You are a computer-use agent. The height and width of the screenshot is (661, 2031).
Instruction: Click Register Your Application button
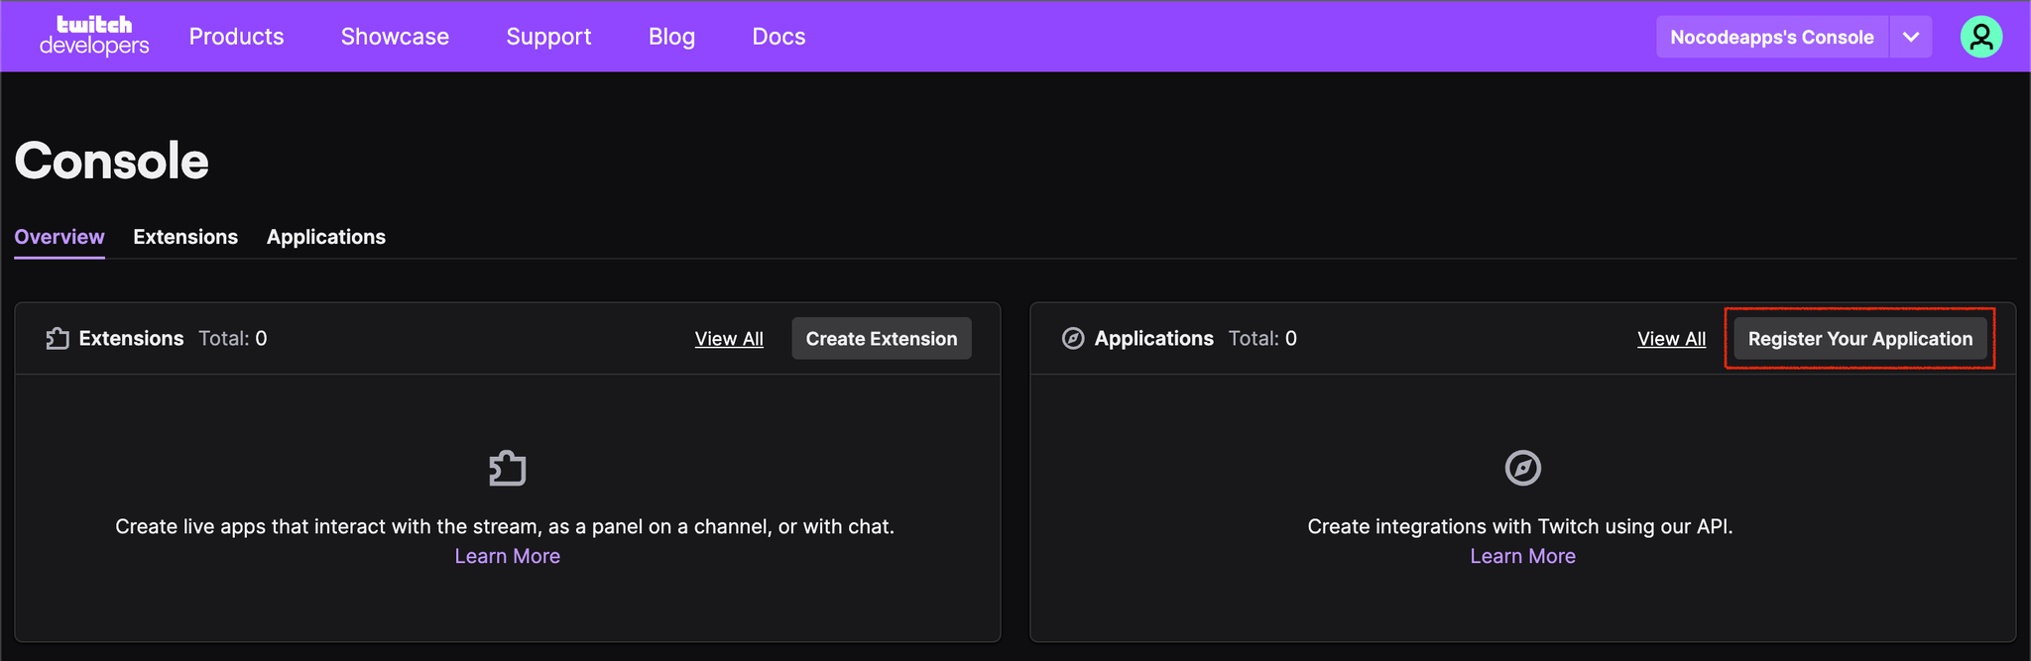pos(1859,339)
